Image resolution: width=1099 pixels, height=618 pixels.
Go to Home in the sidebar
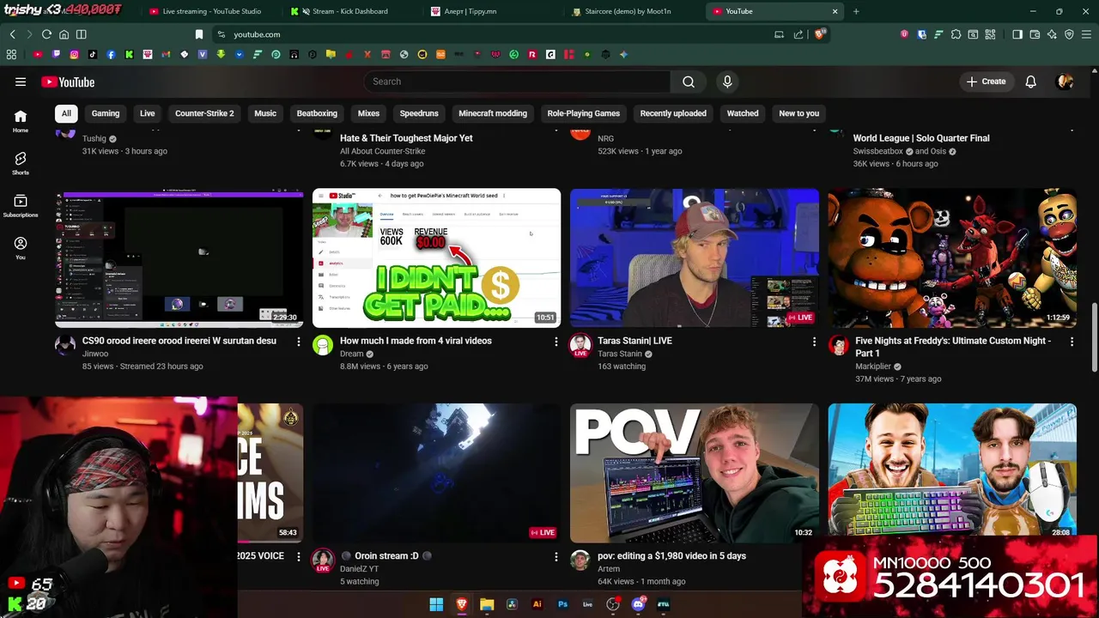click(x=21, y=121)
